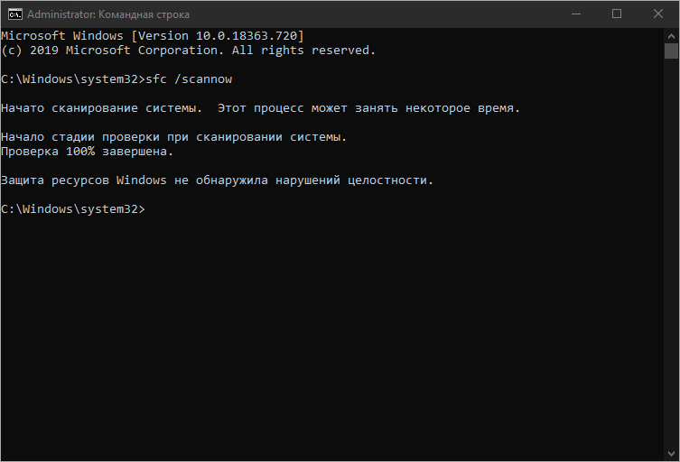Click the scrollbar up arrow

(671, 36)
